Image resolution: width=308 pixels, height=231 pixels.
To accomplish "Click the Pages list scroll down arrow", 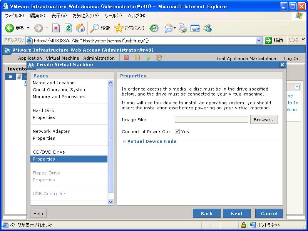I will pos(111,202).
